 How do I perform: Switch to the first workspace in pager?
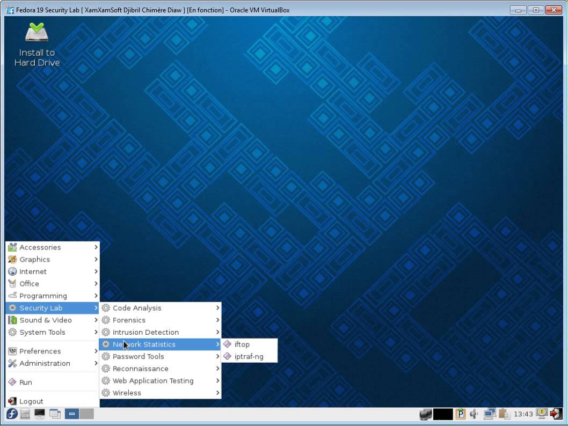coord(72,413)
